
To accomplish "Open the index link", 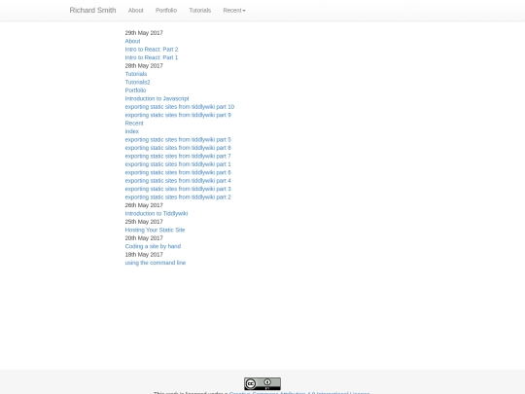I will tap(131, 131).
